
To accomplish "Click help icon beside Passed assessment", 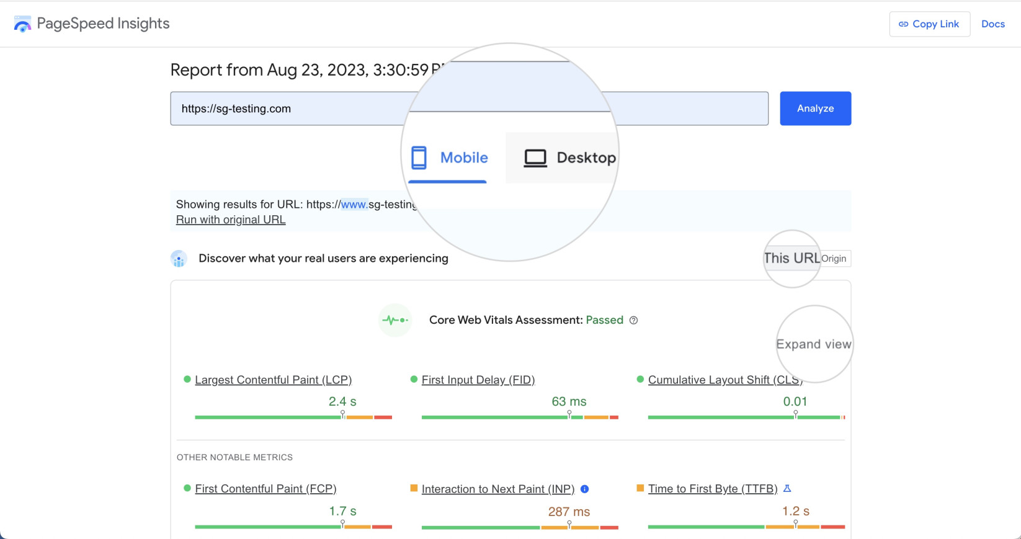I will [633, 320].
